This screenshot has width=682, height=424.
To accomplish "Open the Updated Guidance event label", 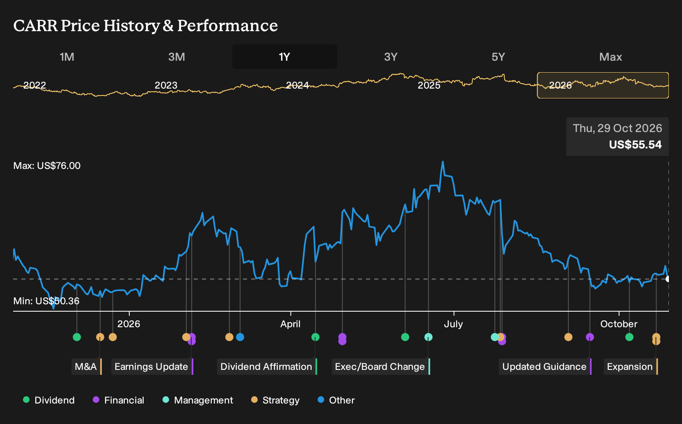I will point(545,367).
